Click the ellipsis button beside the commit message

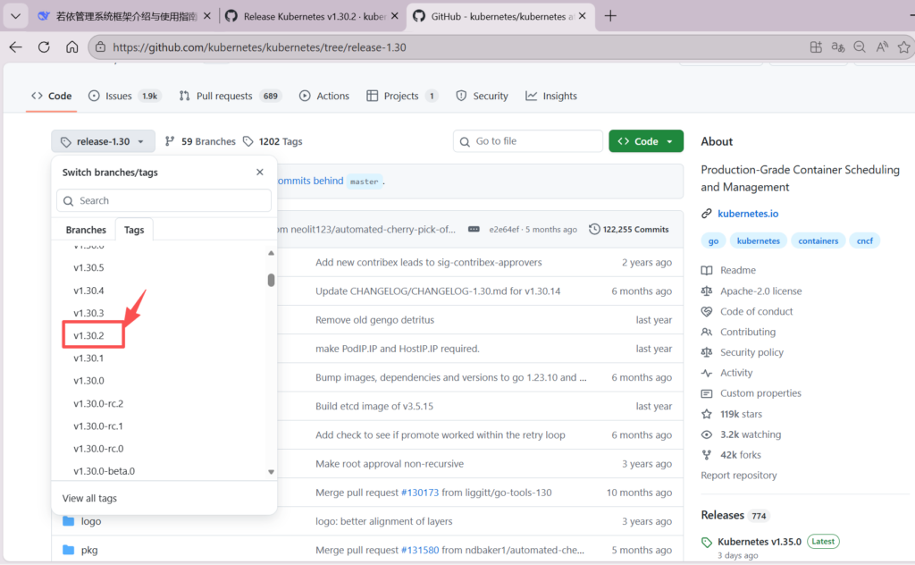pos(474,230)
